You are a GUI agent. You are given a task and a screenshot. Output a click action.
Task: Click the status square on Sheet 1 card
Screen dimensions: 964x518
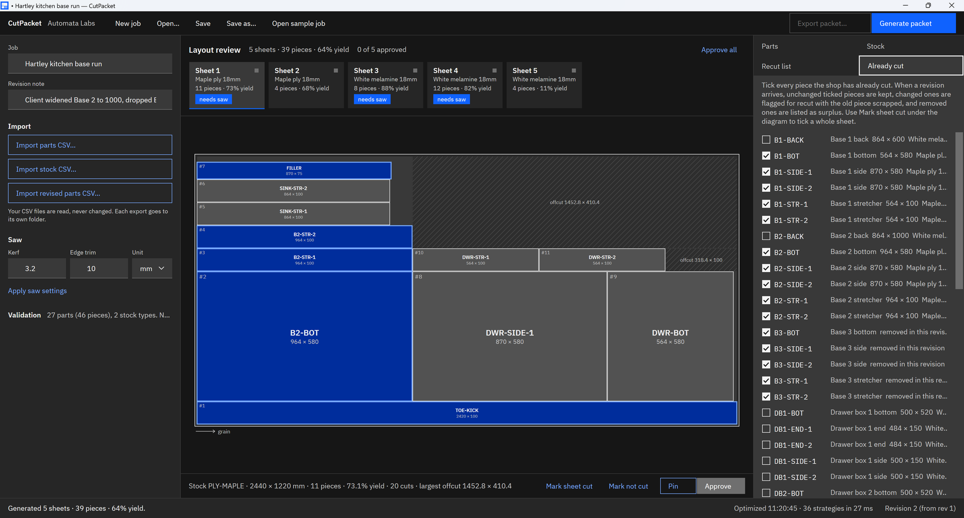[257, 71]
